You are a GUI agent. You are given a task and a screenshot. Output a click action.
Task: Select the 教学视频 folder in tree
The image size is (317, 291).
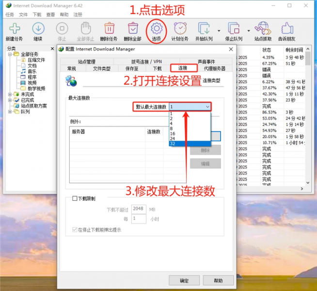tap(36, 88)
